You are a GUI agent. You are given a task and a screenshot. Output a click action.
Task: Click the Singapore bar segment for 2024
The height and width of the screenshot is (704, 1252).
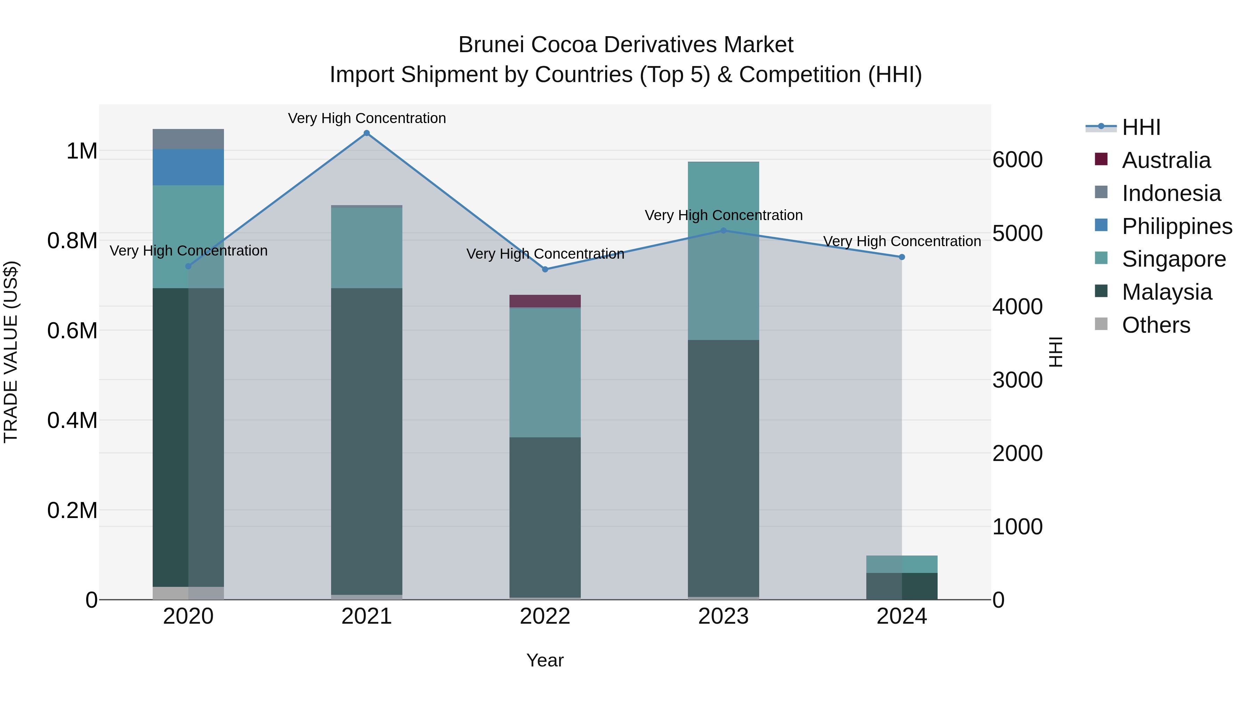tap(901, 564)
